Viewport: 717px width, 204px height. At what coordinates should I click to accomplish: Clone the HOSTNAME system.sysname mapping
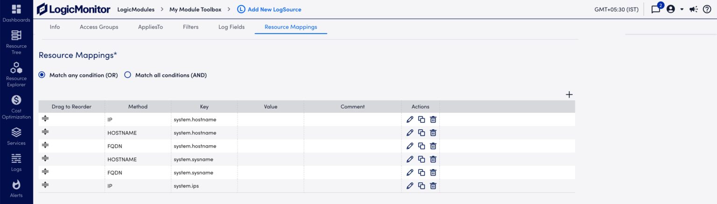(x=422, y=159)
